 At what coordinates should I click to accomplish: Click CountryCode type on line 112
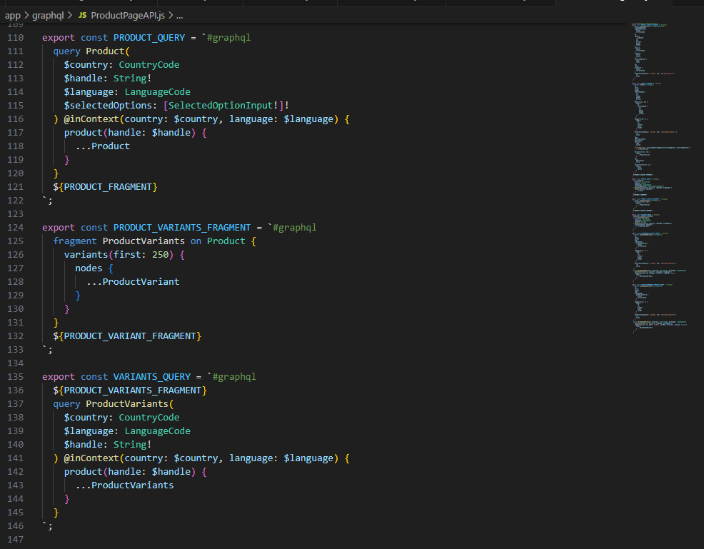click(149, 65)
